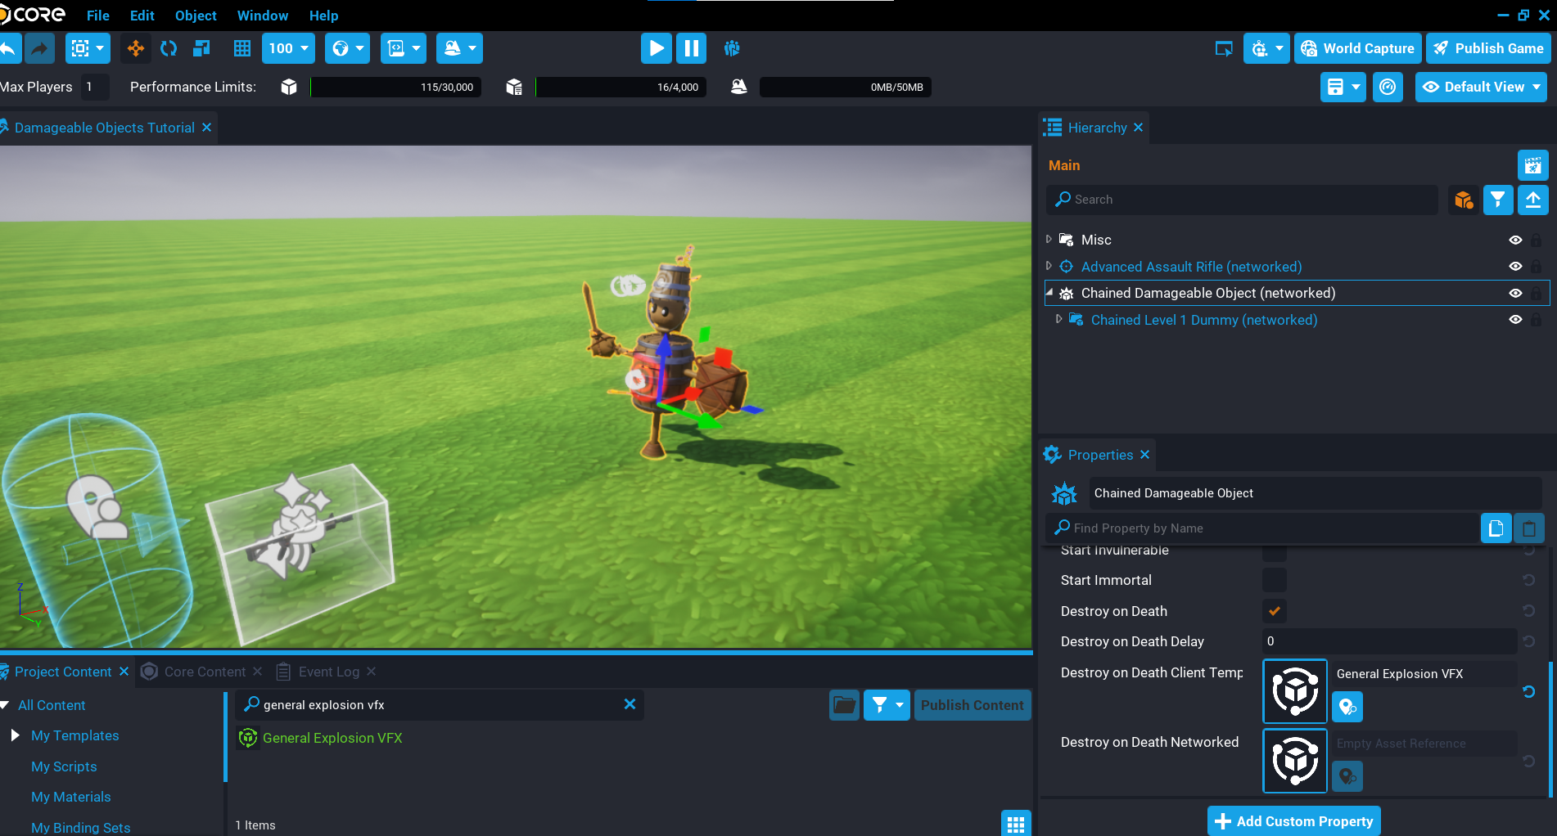Toggle visibility of Misc folder

pos(1515,240)
